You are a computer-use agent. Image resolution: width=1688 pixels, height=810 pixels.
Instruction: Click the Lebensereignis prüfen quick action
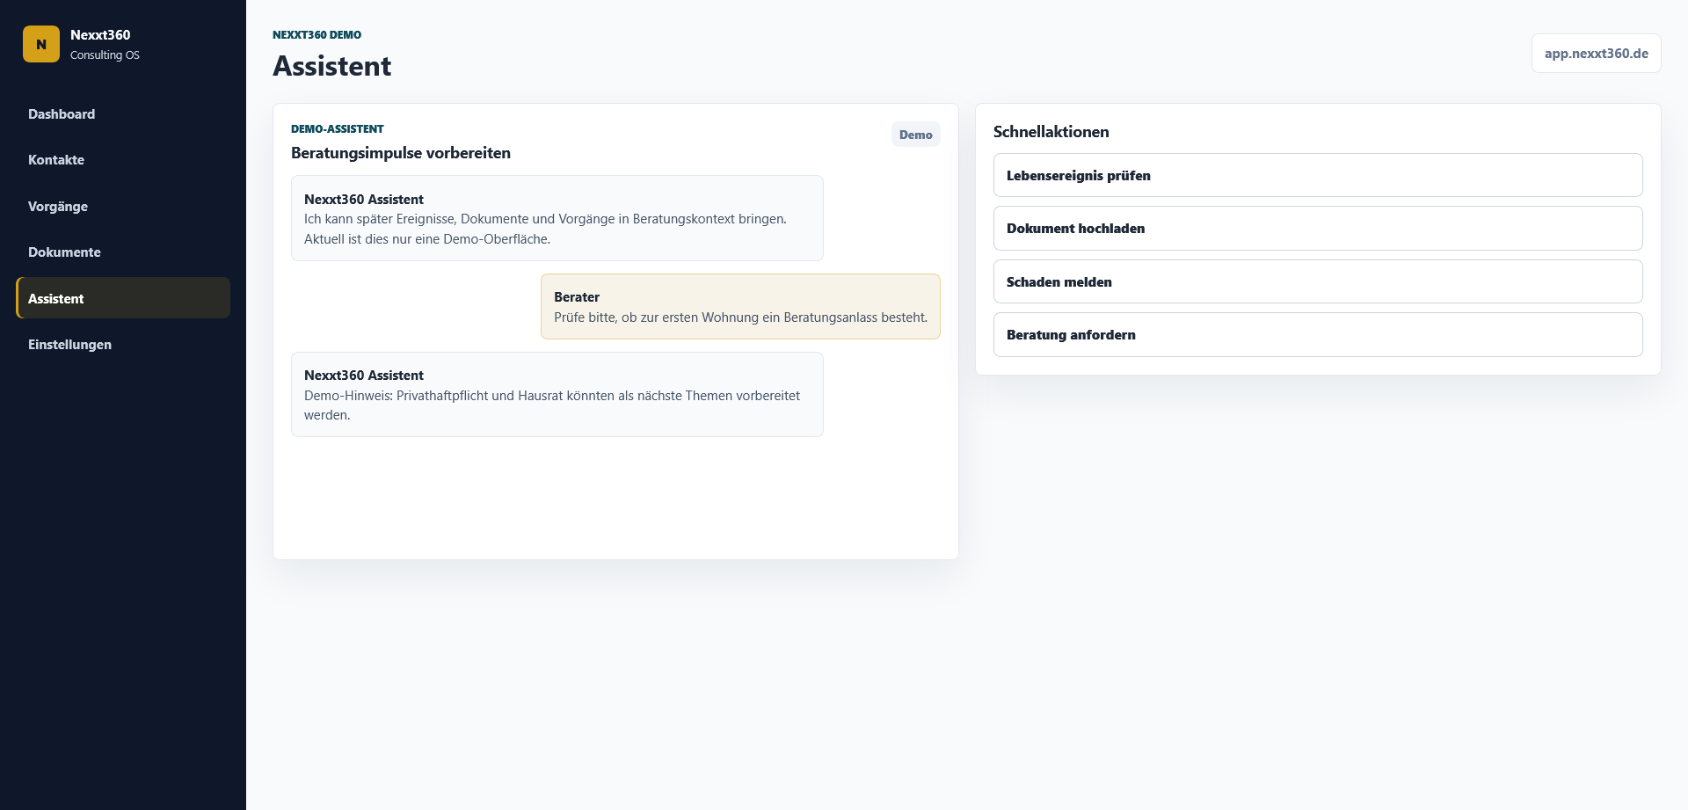coord(1318,176)
